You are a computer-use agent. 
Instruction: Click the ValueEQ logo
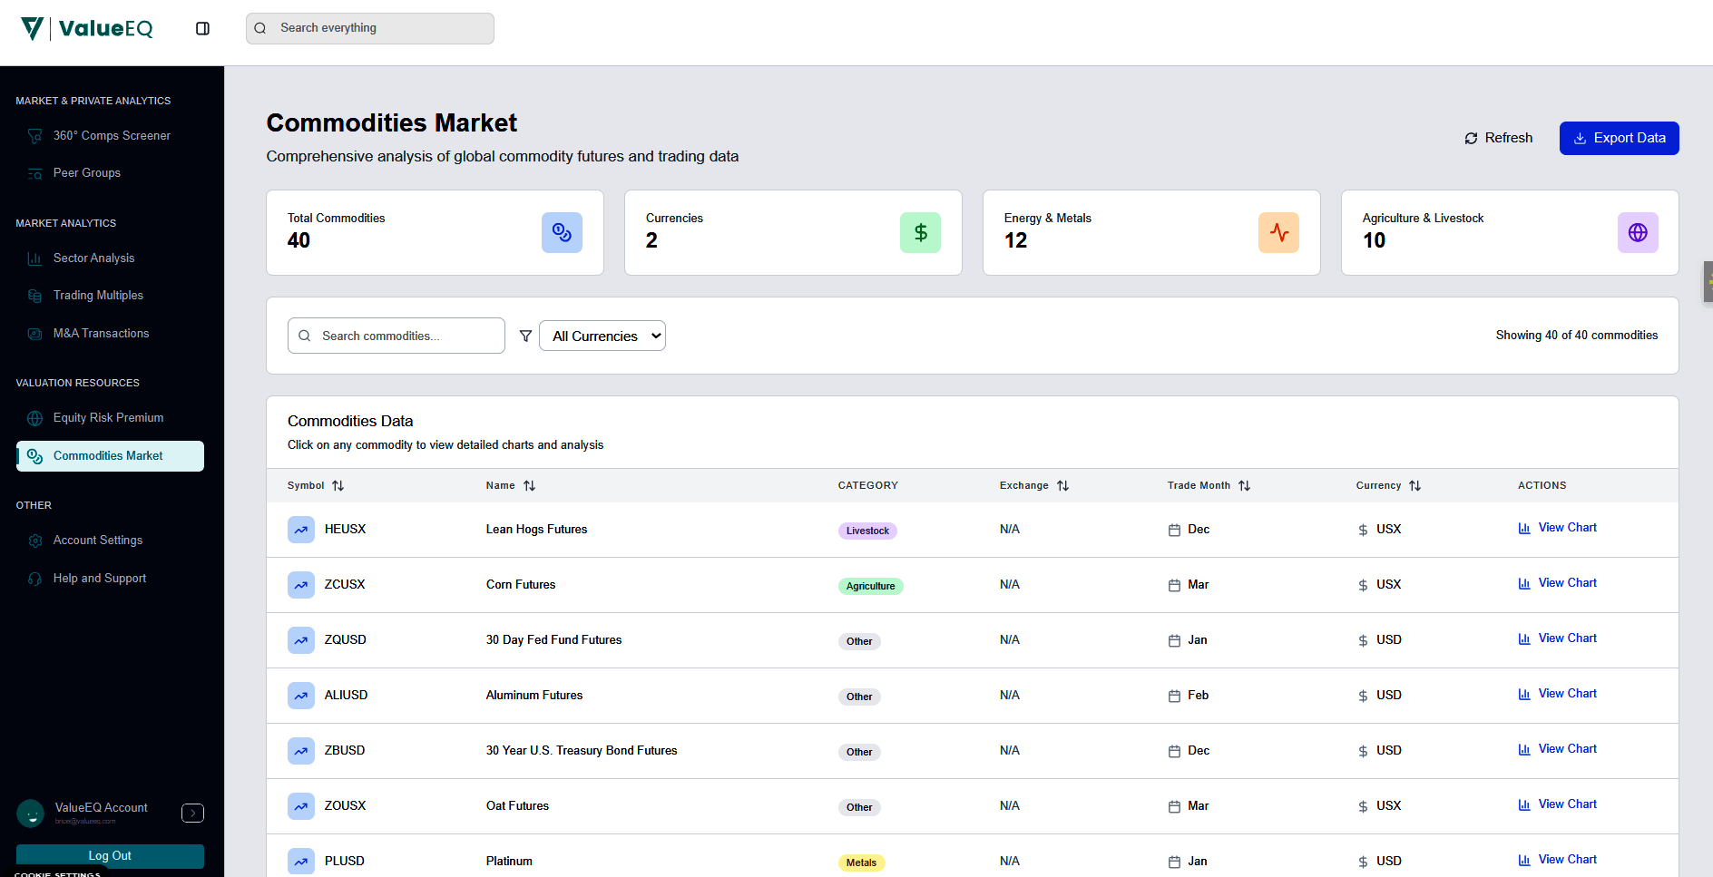click(x=87, y=28)
